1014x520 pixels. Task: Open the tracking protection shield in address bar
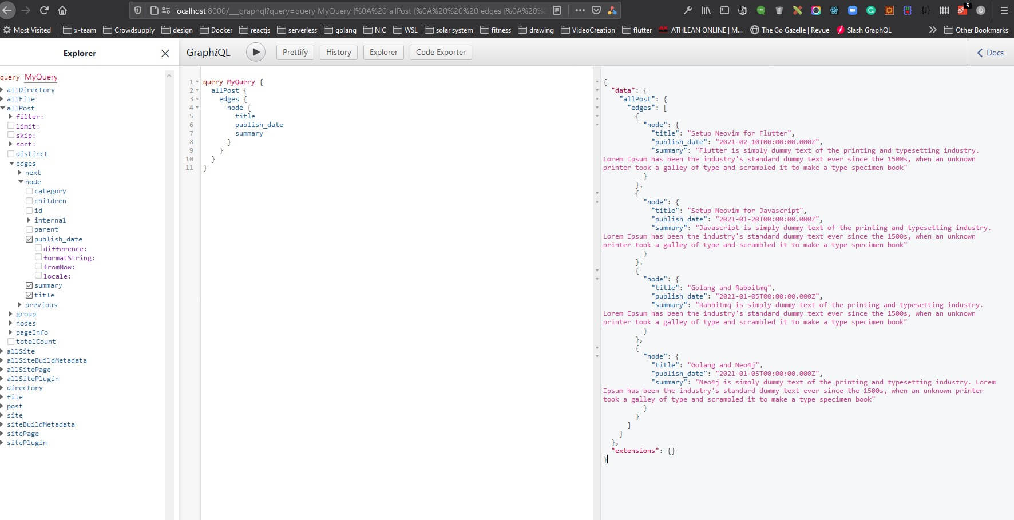coord(137,10)
